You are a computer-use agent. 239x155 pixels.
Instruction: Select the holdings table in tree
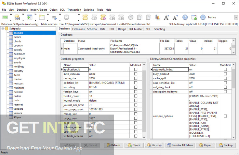tap(19, 67)
